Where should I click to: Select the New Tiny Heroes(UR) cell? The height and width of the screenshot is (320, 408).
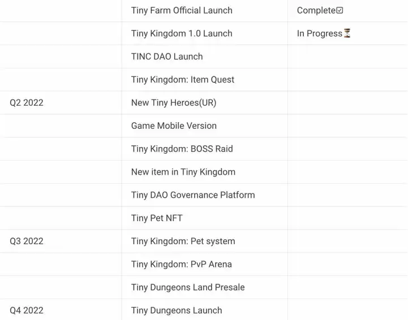pyautogui.click(x=174, y=103)
